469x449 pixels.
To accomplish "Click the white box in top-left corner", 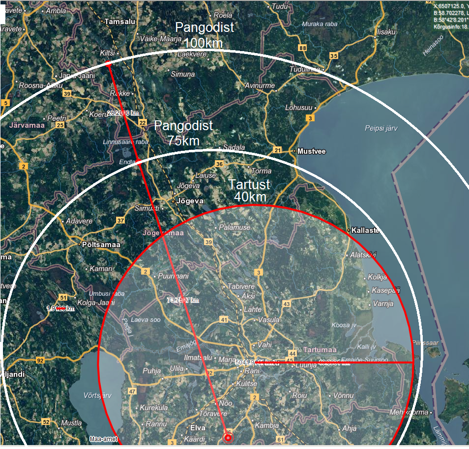I will coord(3,16).
